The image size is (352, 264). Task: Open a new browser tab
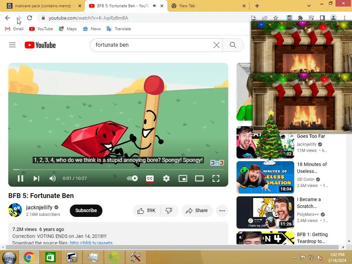click(x=257, y=6)
